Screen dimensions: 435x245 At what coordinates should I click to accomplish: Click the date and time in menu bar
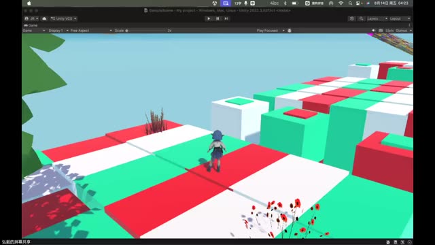[x=391, y=3]
